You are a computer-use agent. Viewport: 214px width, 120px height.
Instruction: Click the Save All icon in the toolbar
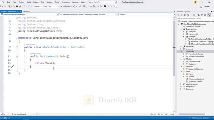click(20, 6)
